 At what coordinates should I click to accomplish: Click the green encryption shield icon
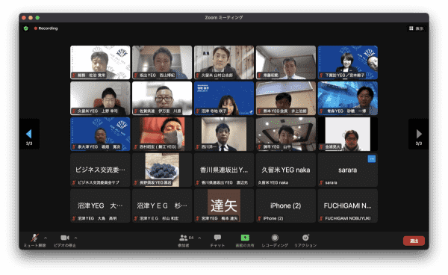click(x=26, y=28)
